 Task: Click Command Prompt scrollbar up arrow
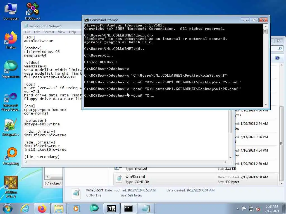265,26
